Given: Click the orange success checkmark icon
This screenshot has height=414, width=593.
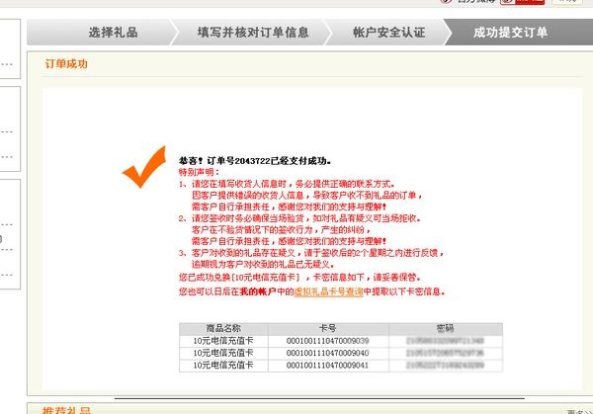Looking at the screenshot, I should 143,165.
